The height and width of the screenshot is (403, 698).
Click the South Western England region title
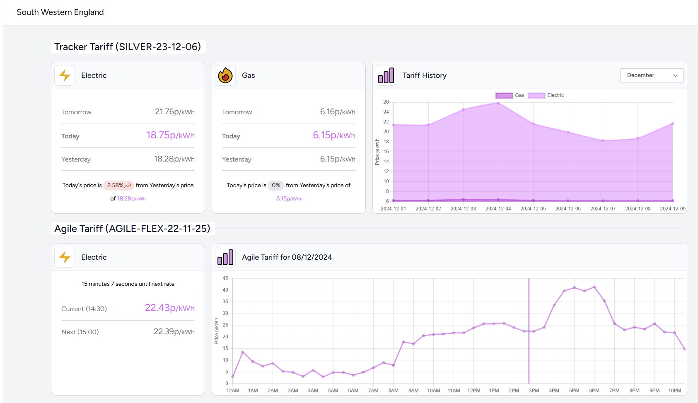point(60,12)
